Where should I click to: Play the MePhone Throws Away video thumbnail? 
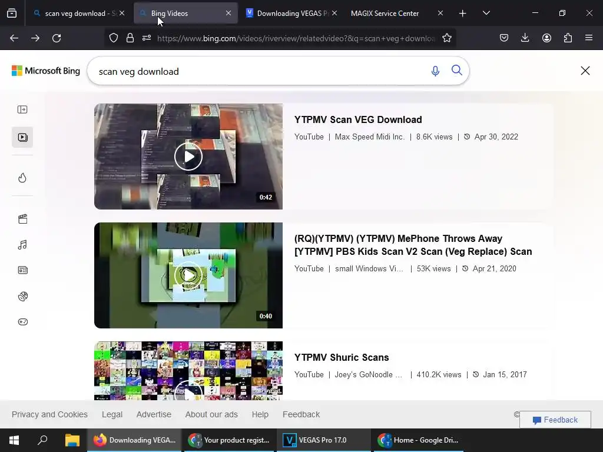click(188, 275)
